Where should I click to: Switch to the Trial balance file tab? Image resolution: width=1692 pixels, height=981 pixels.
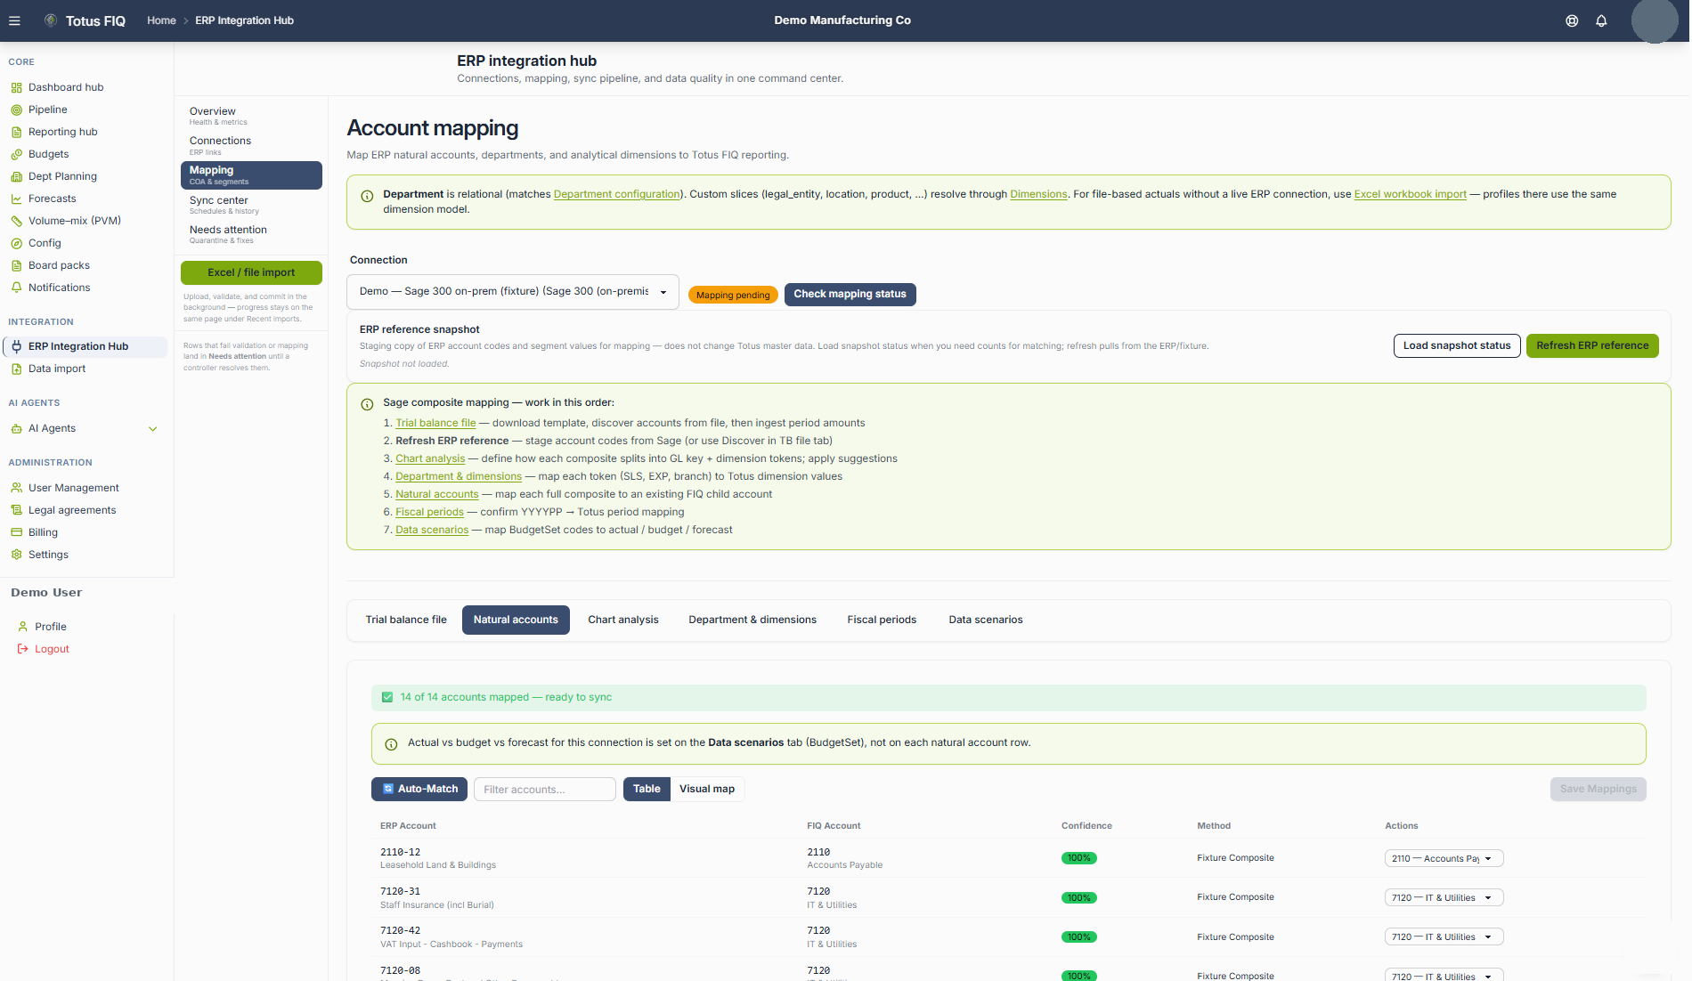click(x=406, y=620)
